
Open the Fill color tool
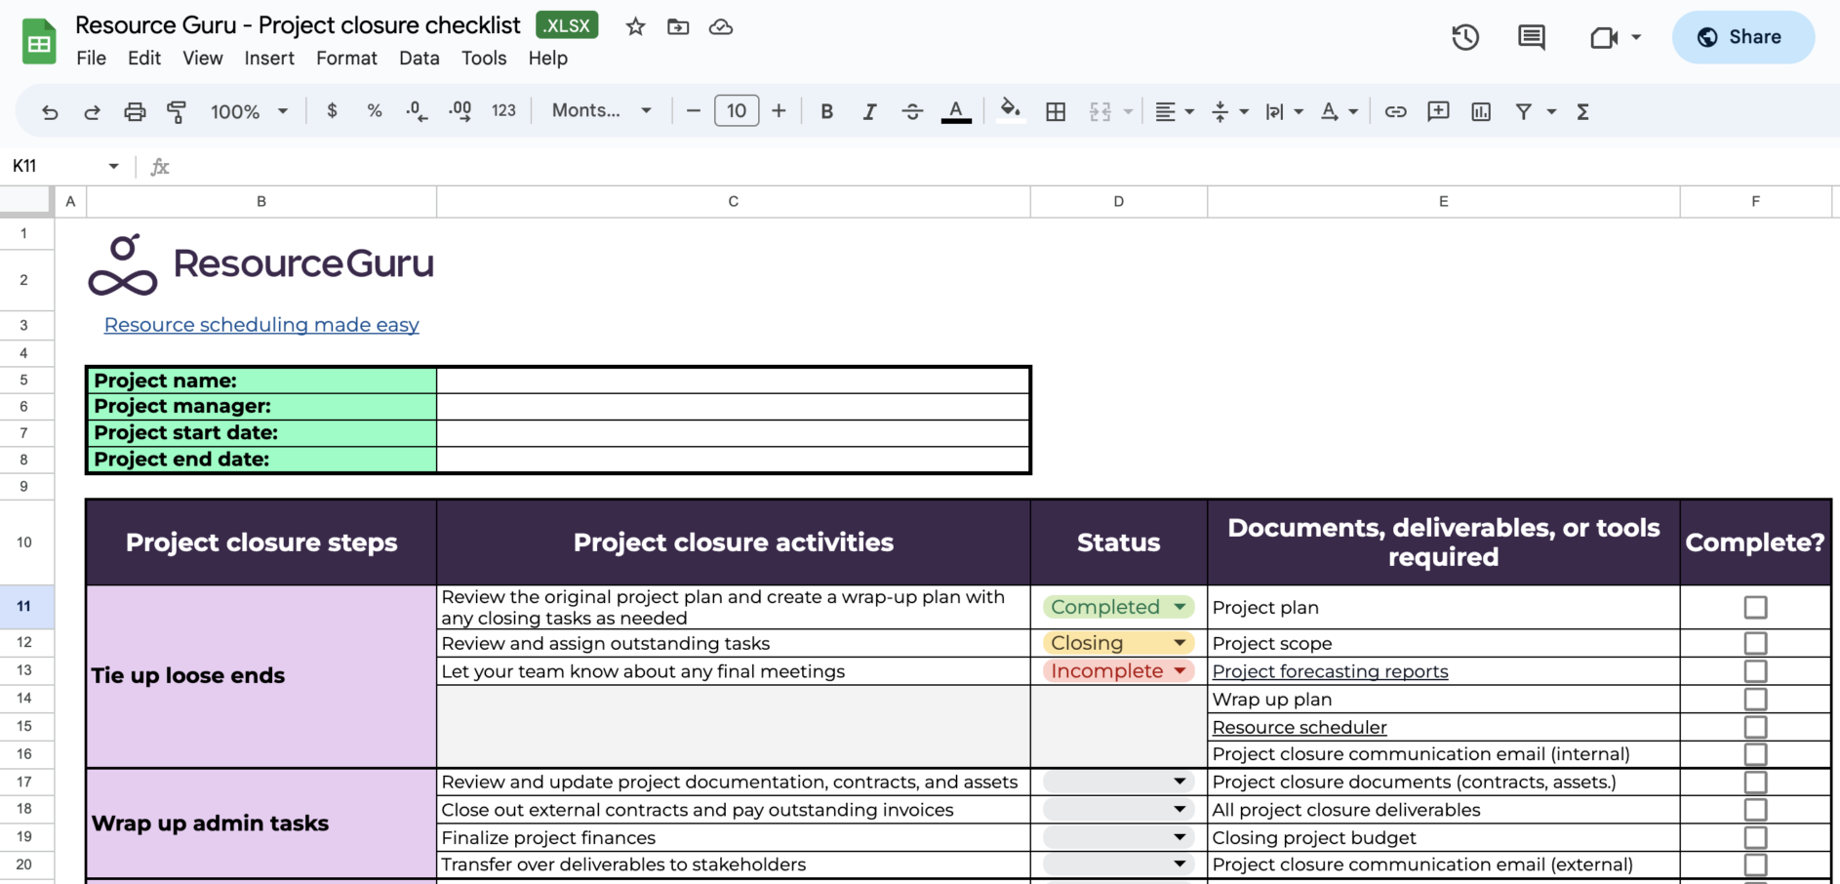pos(1011,111)
